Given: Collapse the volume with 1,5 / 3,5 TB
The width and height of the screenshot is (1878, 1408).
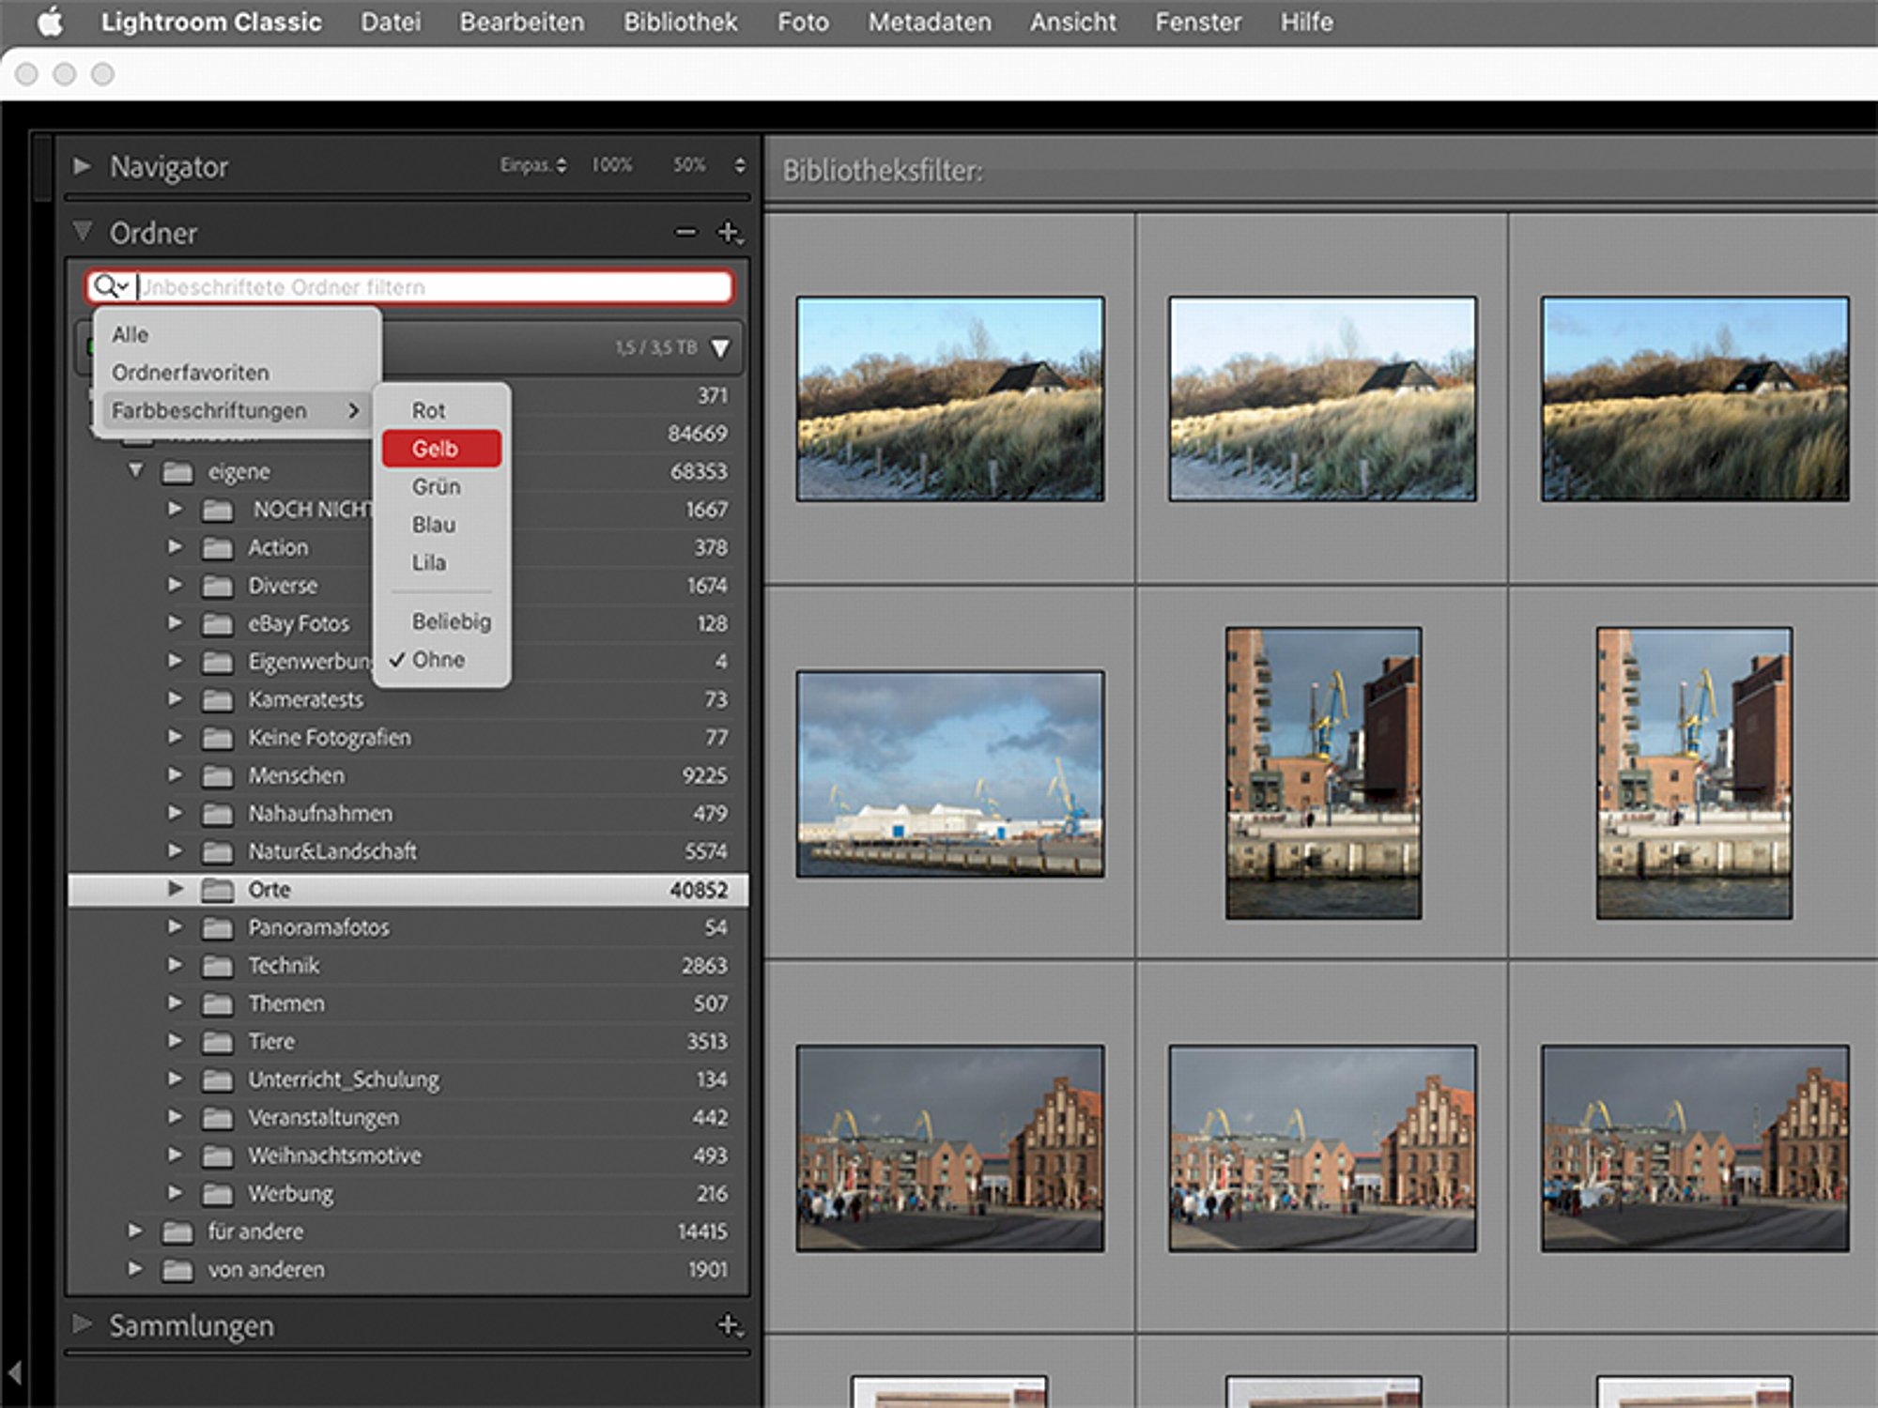Looking at the screenshot, I should coord(720,348).
